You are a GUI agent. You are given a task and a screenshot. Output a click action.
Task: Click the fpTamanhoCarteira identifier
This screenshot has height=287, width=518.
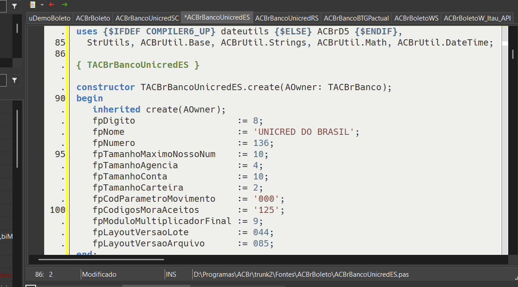pyautogui.click(x=138, y=188)
